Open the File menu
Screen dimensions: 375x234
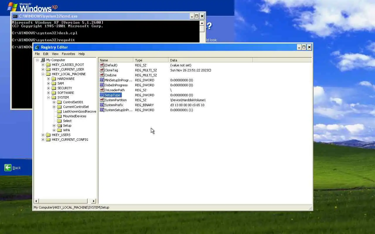click(37, 54)
